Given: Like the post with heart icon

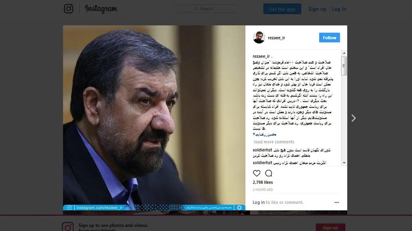Looking at the screenshot, I should (256, 173).
